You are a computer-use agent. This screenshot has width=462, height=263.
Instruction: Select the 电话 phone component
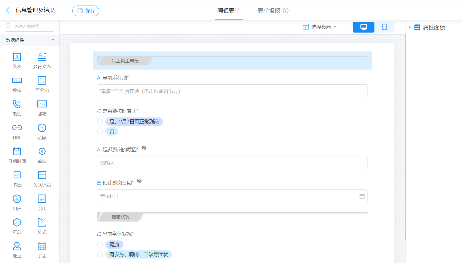(x=17, y=108)
